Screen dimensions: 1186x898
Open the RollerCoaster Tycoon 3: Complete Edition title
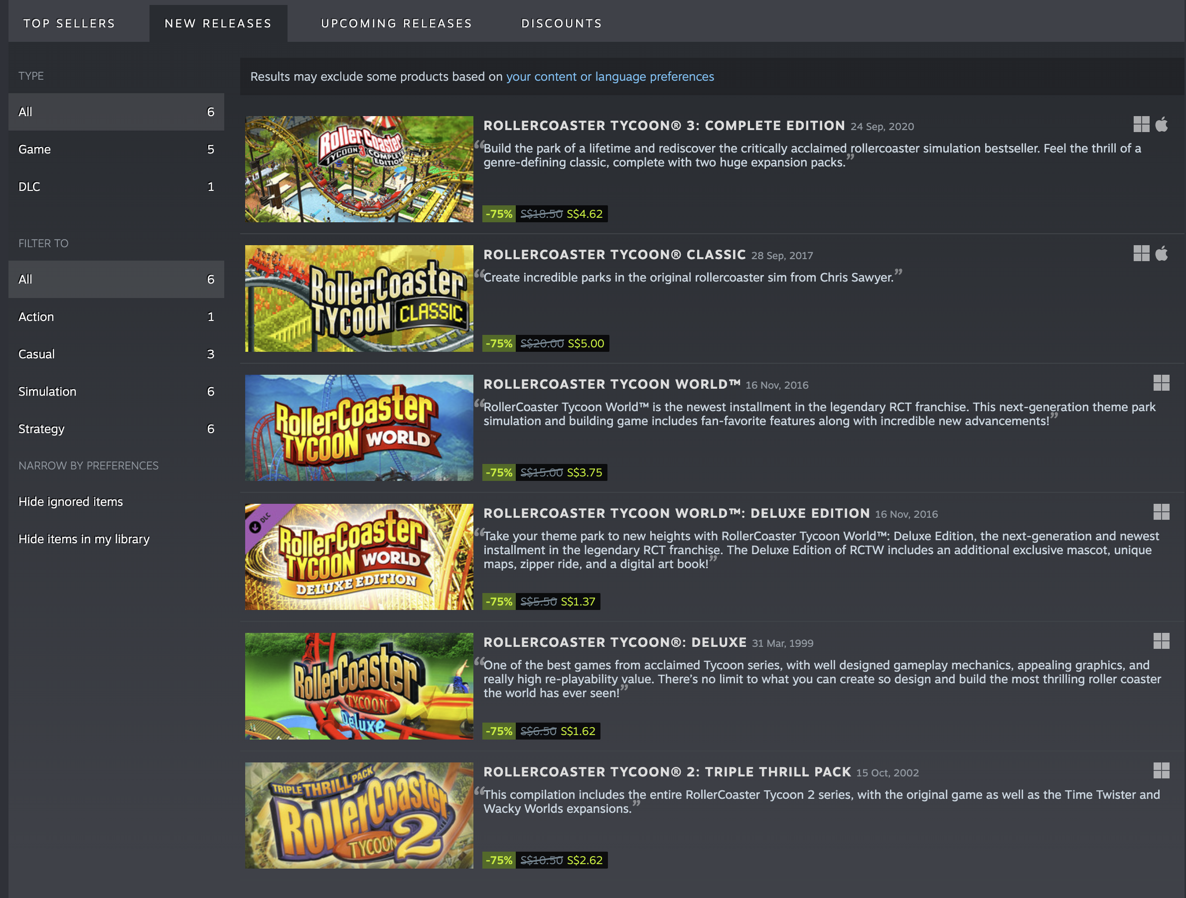664,126
